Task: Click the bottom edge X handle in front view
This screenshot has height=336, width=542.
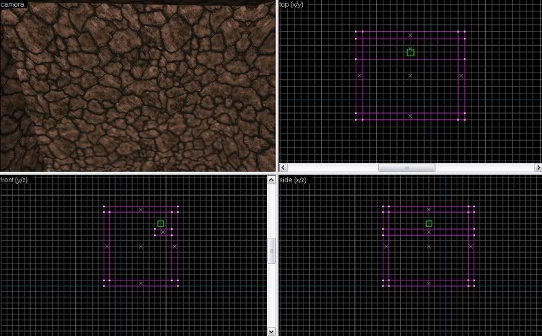Action: click(x=141, y=283)
